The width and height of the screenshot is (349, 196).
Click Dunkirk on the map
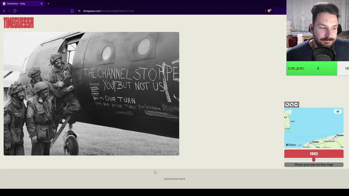click(x=340, y=135)
